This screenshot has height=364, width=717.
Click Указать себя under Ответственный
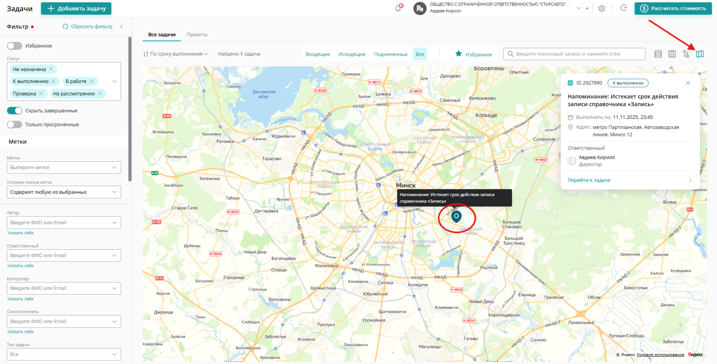click(x=20, y=266)
